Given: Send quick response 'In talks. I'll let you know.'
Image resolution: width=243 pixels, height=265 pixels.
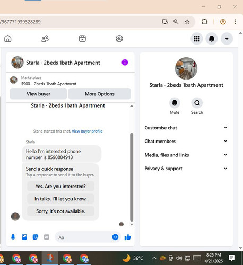Looking at the screenshot, I should pos(60,199).
